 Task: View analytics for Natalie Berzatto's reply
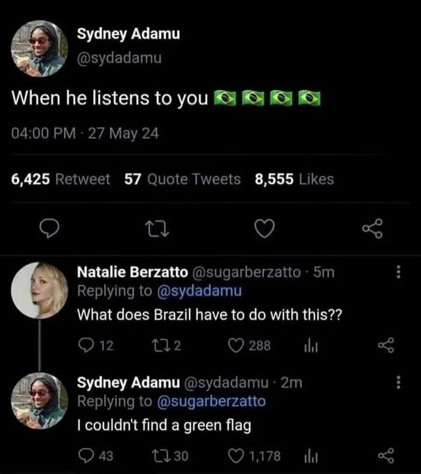click(x=311, y=346)
